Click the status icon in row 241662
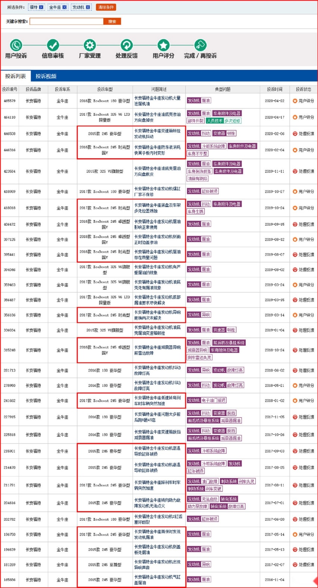318x588 pixels. (x=295, y=400)
